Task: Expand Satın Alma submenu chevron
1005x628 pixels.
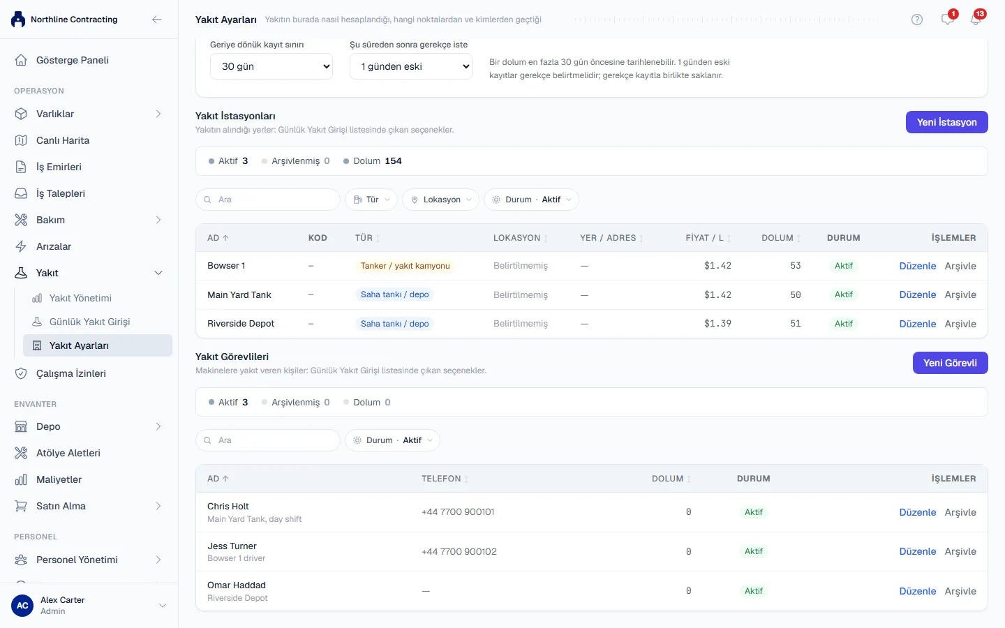Action: (x=158, y=506)
